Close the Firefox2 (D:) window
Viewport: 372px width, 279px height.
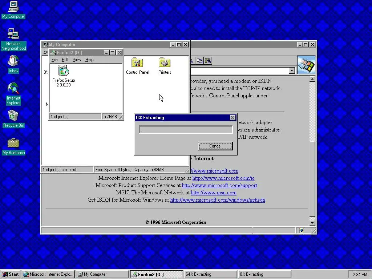point(119,52)
